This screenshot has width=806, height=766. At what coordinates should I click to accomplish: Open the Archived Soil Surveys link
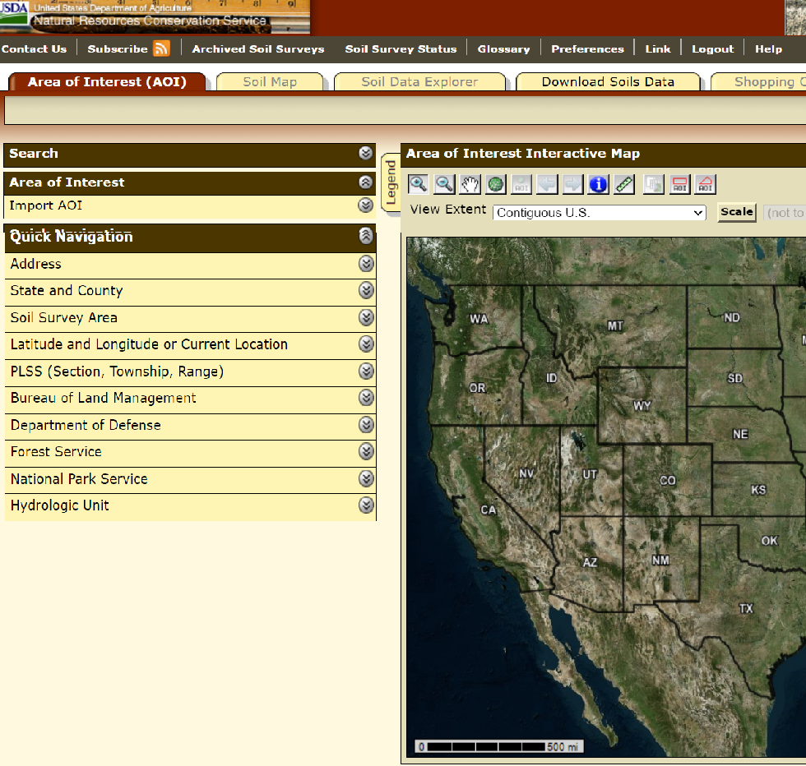pos(258,49)
